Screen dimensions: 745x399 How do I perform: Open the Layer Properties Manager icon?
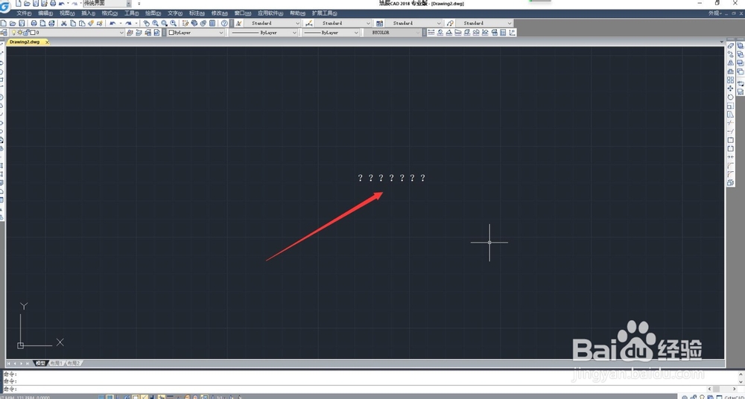pyautogui.click(x=4, y=32)
